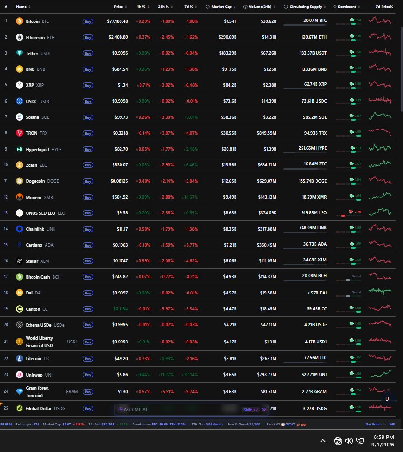Open the Dai coin logo
The image size is (403, 452).
point(19,293)
